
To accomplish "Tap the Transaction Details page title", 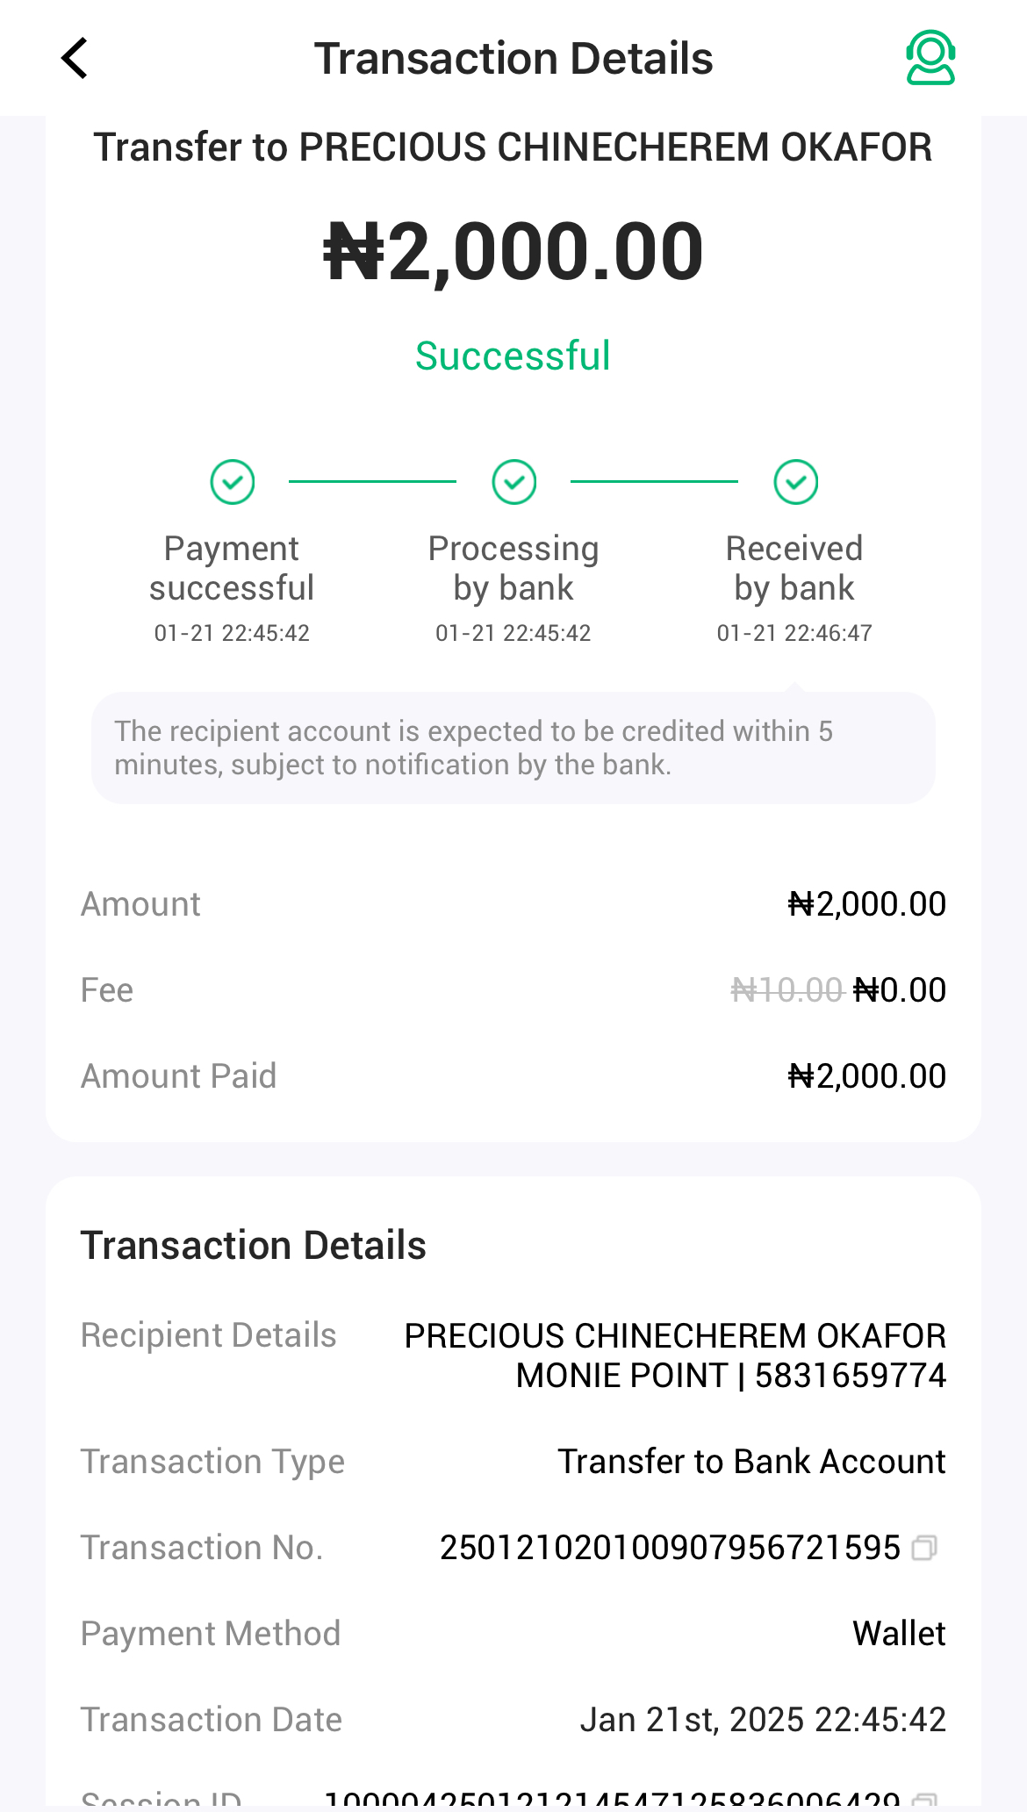I will [x=513, y=59].
